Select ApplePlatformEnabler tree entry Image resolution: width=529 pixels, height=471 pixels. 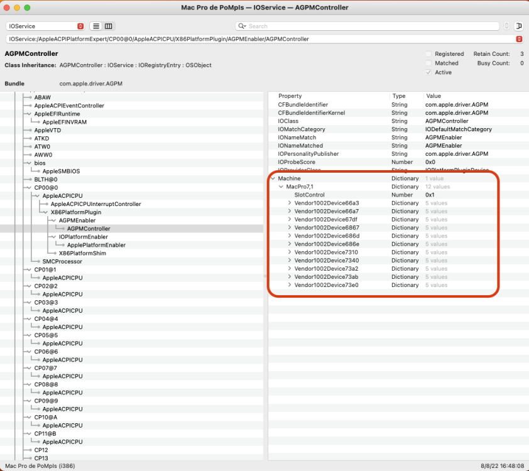click(96, 245)
